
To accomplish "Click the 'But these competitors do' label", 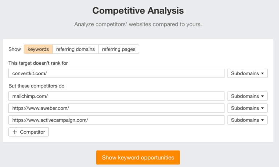I will (x=36, y=86).
